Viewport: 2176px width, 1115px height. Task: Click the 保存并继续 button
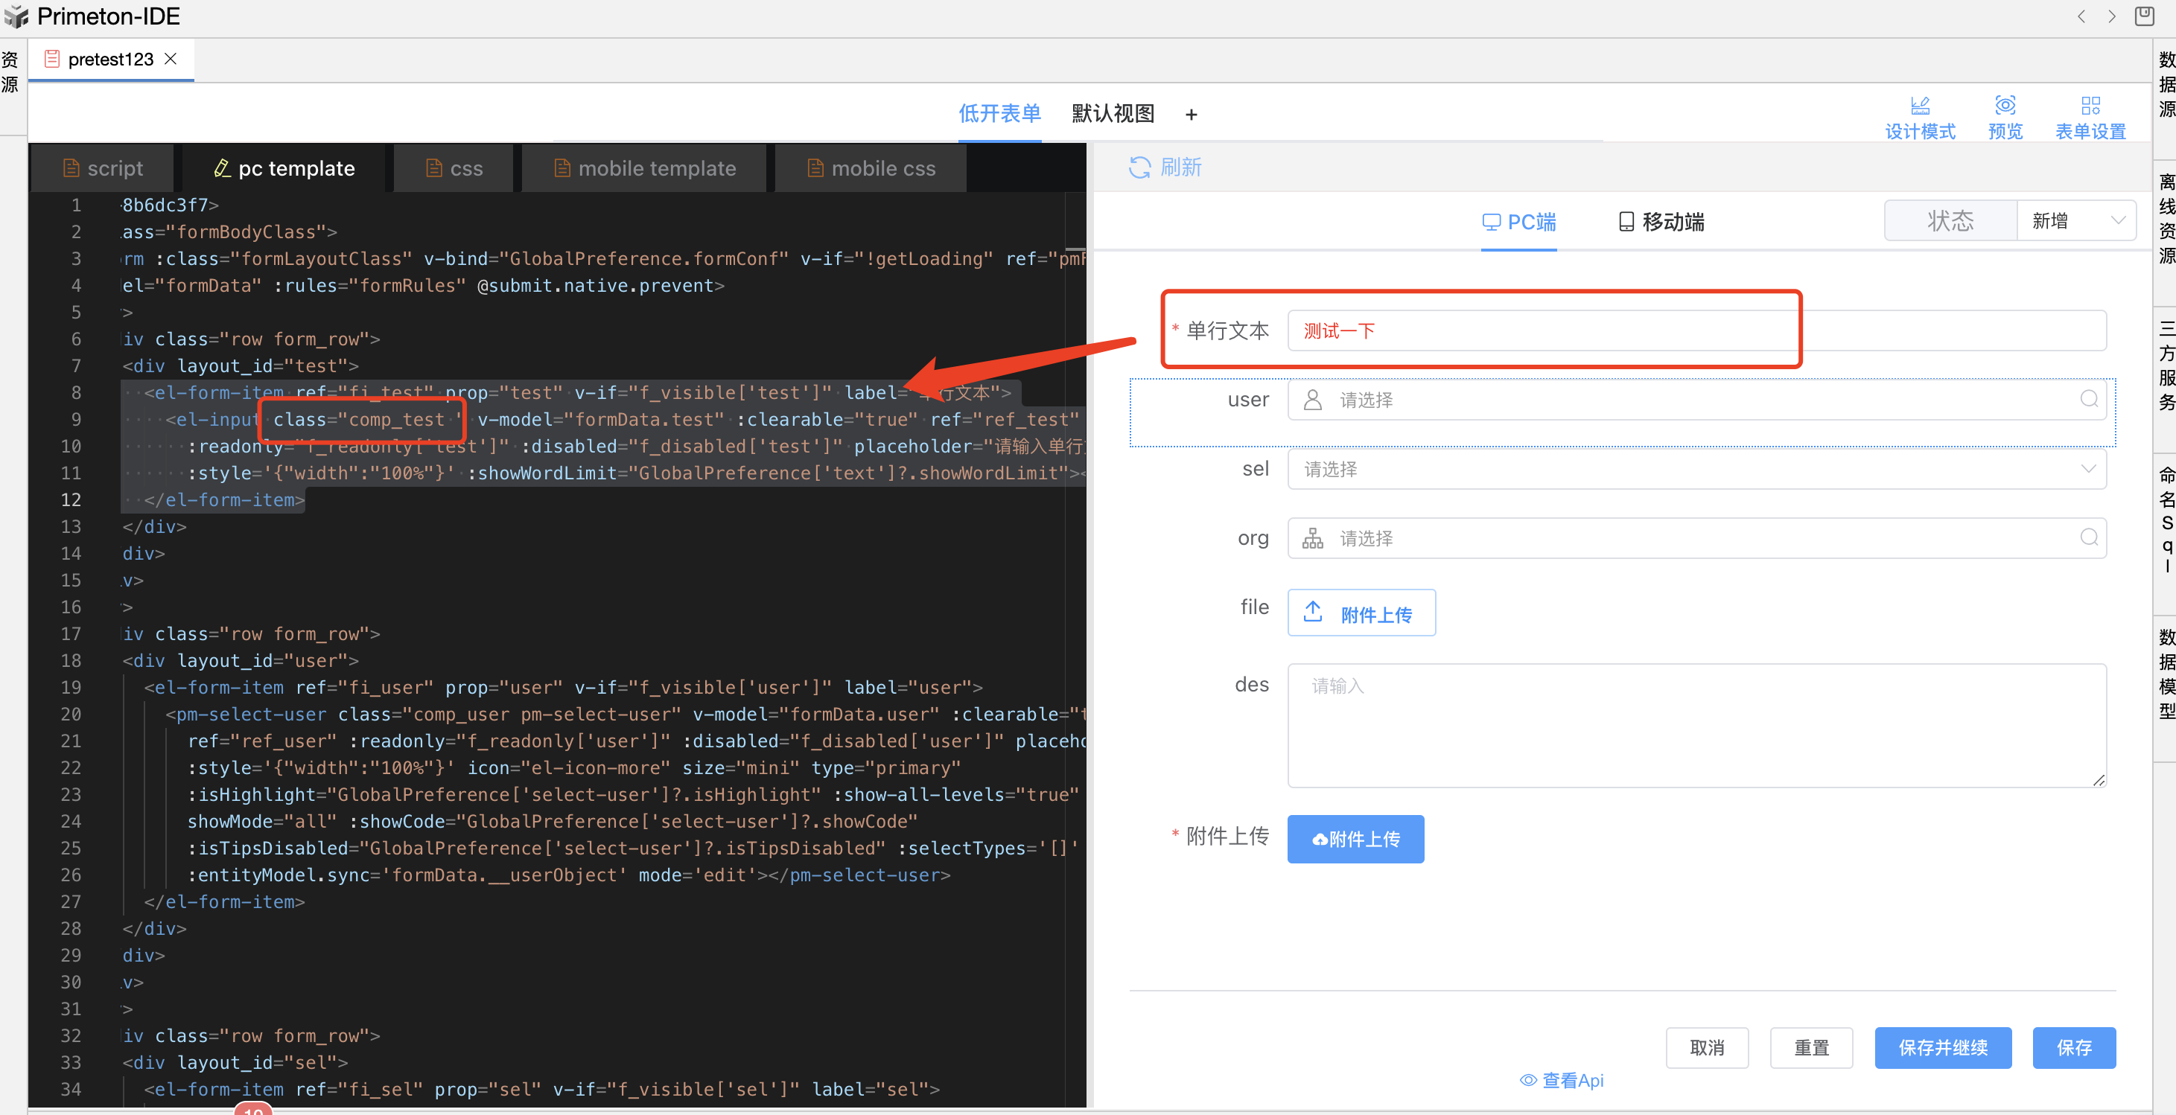click(1942, 1047)
